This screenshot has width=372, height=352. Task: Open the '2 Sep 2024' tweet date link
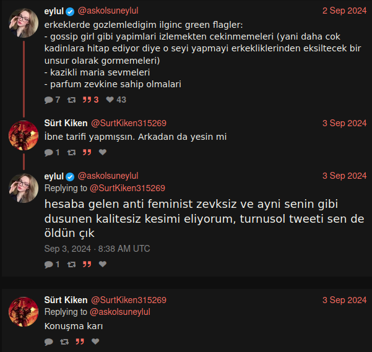344,11
